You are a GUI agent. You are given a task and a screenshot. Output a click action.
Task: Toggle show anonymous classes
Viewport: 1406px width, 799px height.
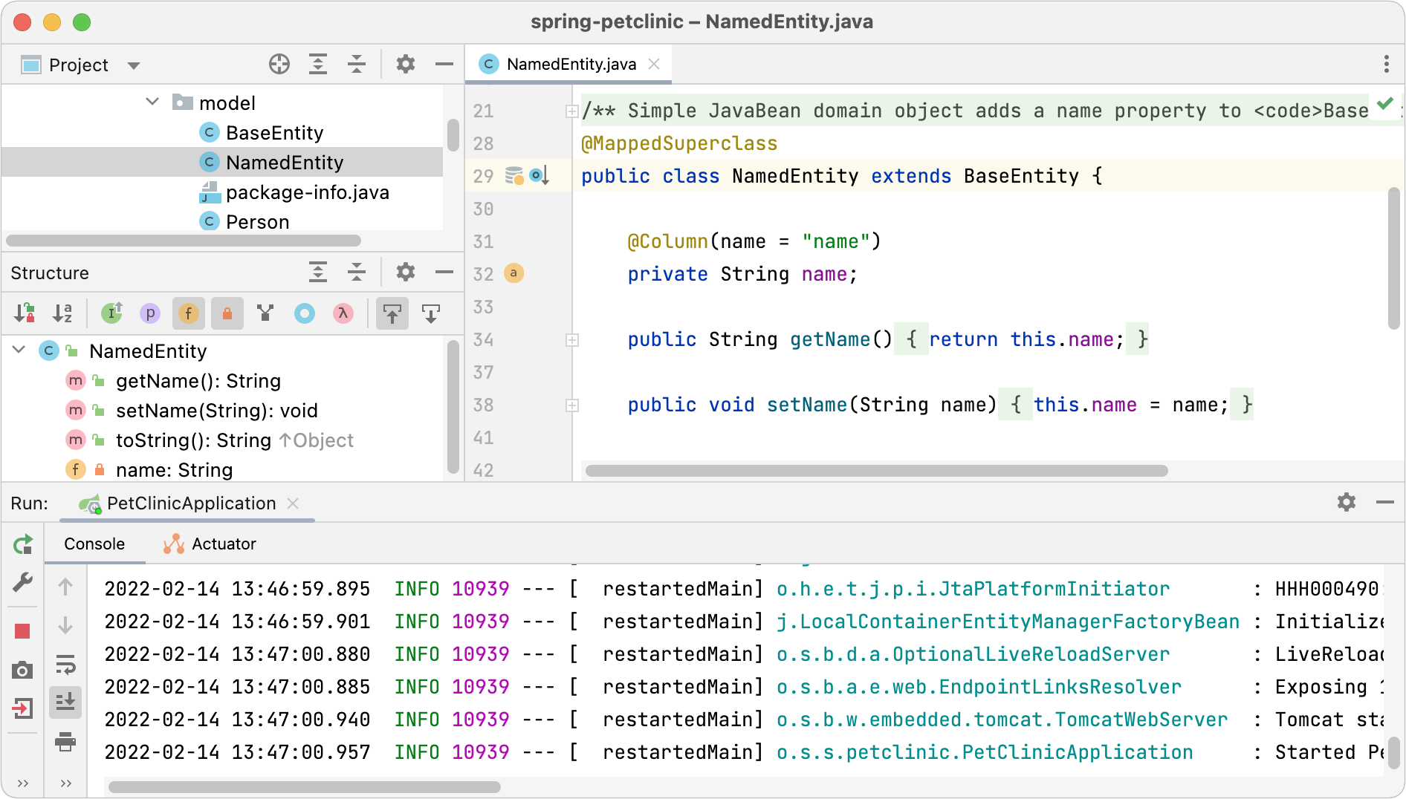305,313
